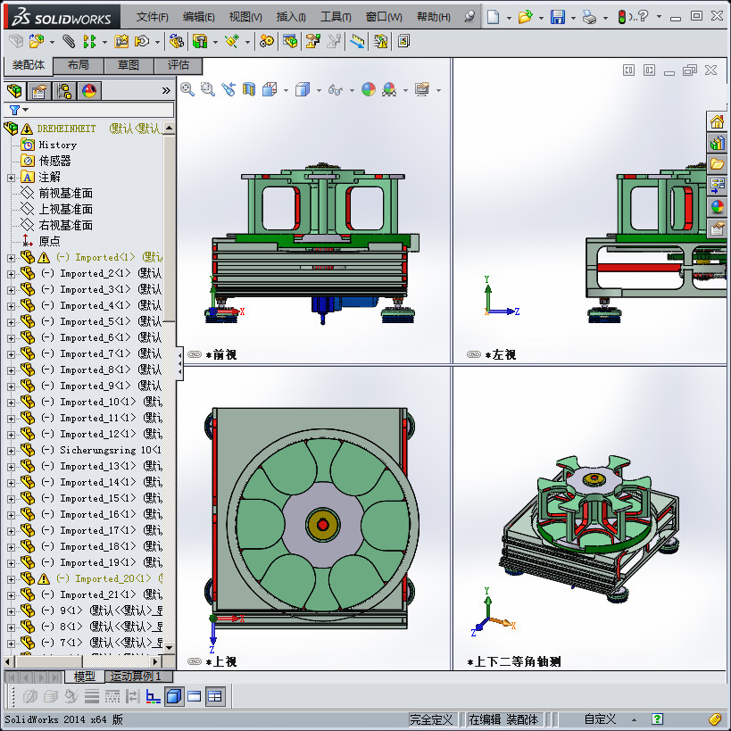Select the Zoom to Fit tool
The width and height of the screenshot is (731, 731).
(x=187, y=91)
